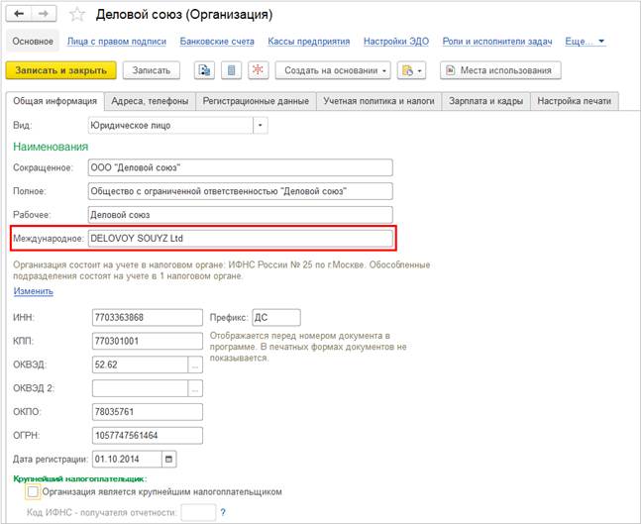Image resolution: width=641 pixels, height=524 pixels.
Task: Click the red asterisk toolbar icon
Action: point(258,70)
